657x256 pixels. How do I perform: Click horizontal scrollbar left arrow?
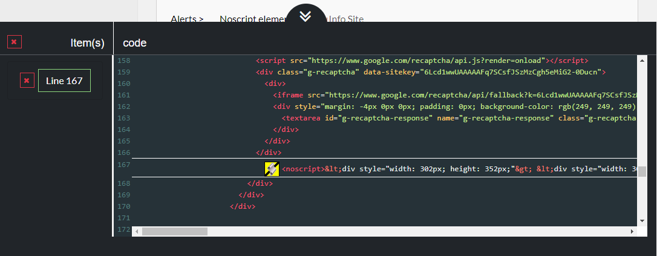point(136,231)
